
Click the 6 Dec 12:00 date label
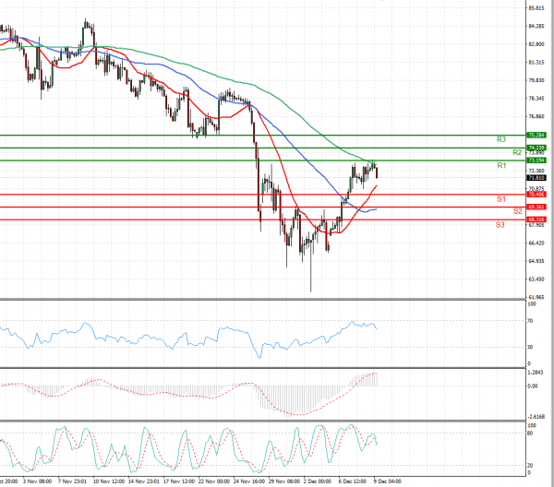pyautogui.click(x=353, y=481)
